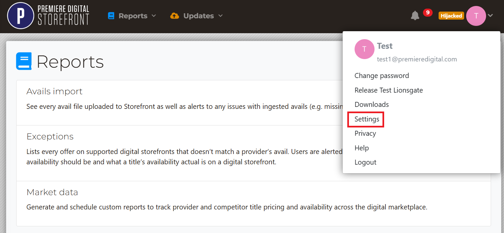Click the pink T avatar in top bar

point(476,16)
